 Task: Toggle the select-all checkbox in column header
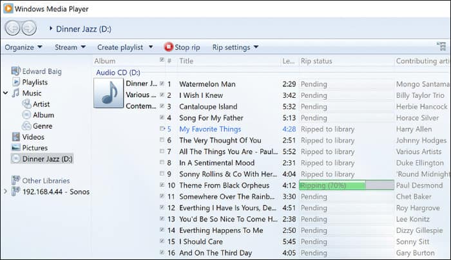coord(162,60)
